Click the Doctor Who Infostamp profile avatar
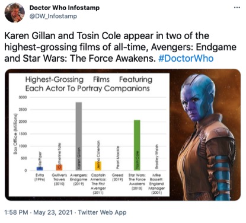This screenshot has width=246, height=223. tap(14, 12)
